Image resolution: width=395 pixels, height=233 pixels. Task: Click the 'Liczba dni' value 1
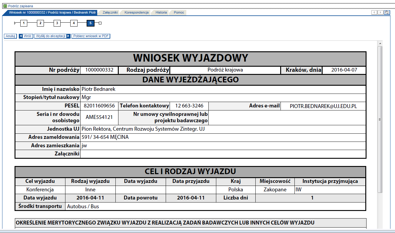(x=312, y=198)
